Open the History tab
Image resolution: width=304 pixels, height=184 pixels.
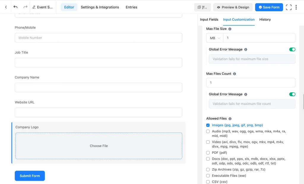point(265,20)
